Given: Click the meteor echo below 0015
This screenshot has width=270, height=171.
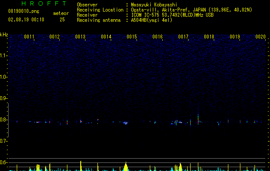Looking at the screenshot, I should tap(126, 123).
